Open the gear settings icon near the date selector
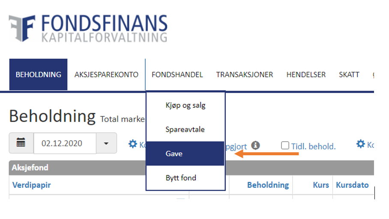The width and height of the screenshot is (389, 219). pyautogui.click(x=133, y=144)
